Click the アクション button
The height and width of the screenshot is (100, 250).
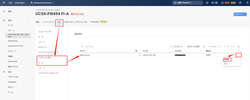point(238,14)
